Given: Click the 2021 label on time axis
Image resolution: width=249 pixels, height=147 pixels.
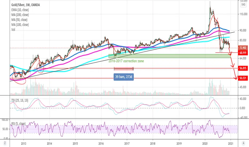Looking at the screenshot, I should [231, 144].
